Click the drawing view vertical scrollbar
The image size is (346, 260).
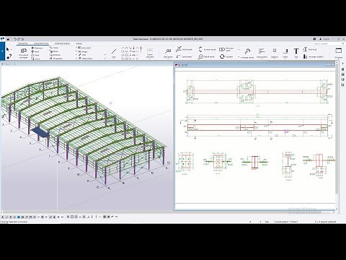click(x=337, y=130)
